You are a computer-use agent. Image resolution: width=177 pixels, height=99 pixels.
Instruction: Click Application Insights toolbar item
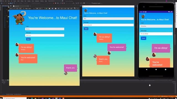pyautogui.click(x=96, y=3)
